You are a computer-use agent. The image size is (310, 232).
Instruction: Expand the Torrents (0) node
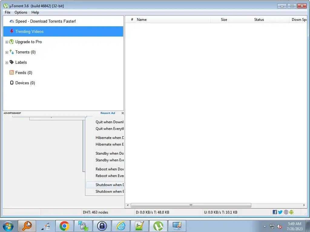[7, 52]
